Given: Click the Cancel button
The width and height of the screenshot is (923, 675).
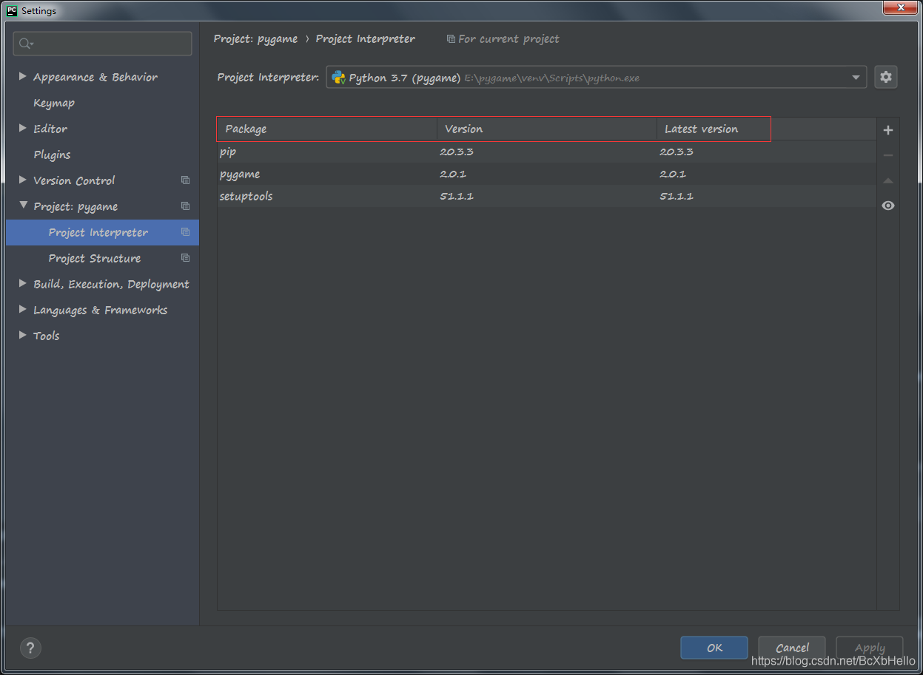Looking at the screenshot, I should coord(792,648).
